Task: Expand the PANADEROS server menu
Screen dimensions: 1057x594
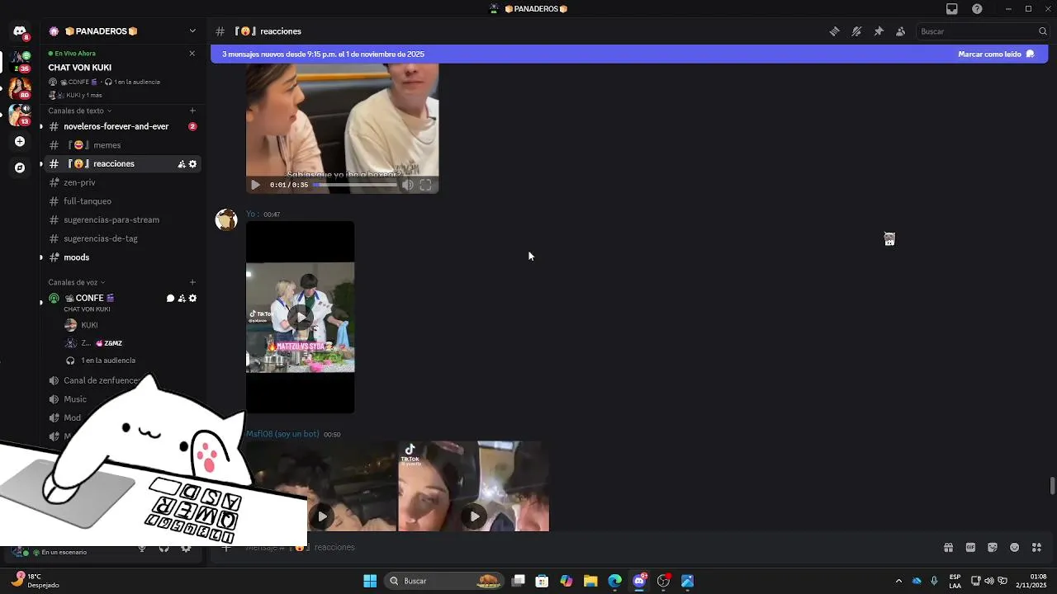Action: [x=192, y=31]
